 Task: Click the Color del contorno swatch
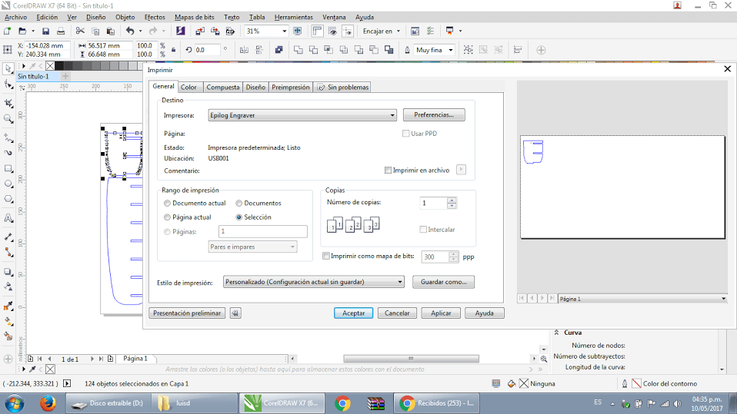636,383
